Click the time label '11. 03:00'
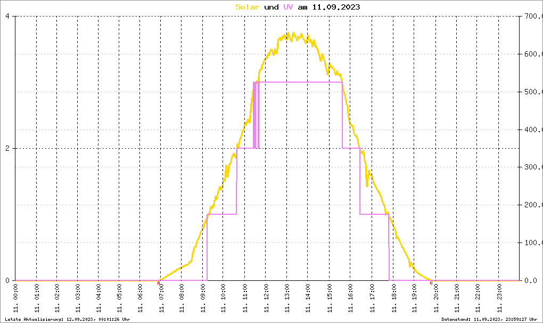The height and width of the screenshot is (323, 543). (x=78, y=298)
